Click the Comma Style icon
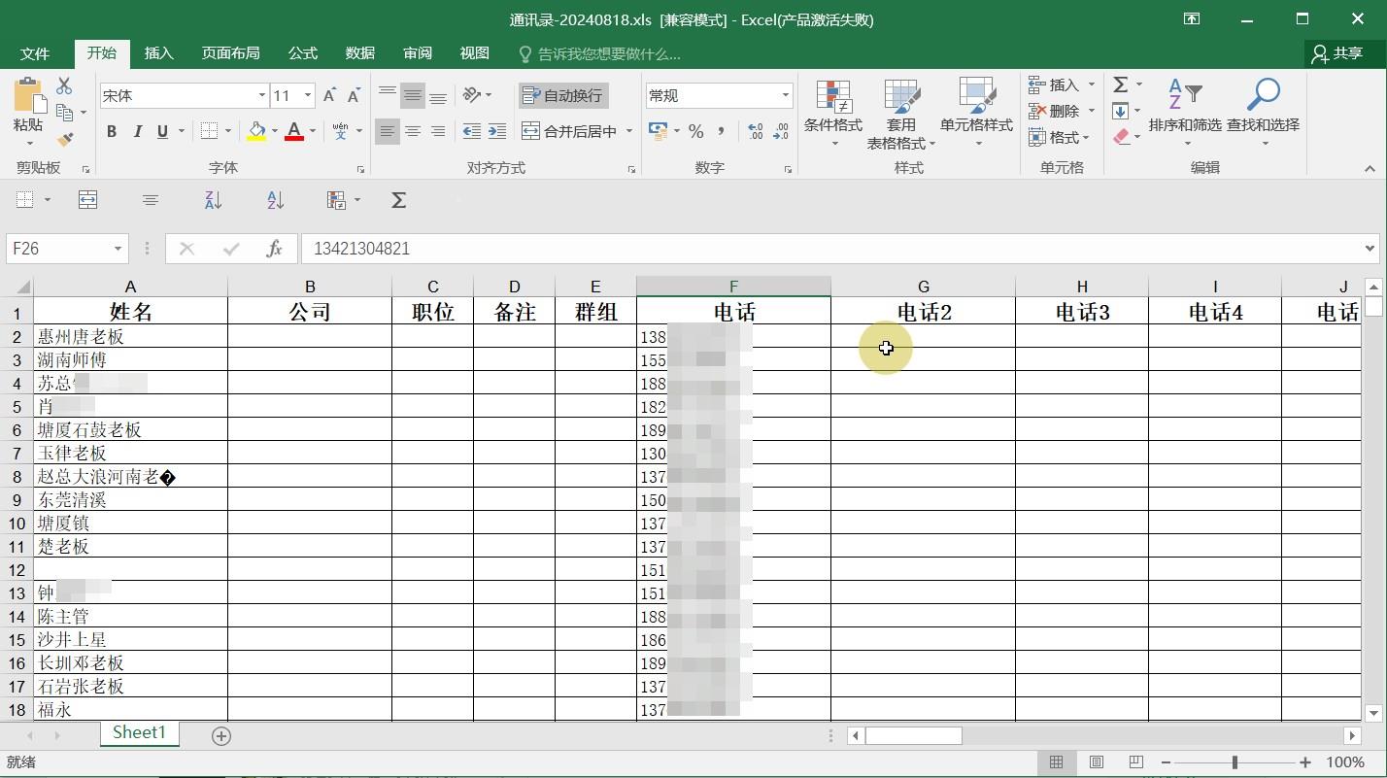Screen dimensions: 1387x778 (x=721, y=131)
